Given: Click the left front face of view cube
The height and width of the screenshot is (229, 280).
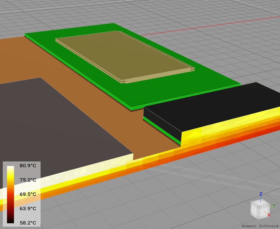Looking at the screenshot, I should pyautogui.click(x=254, y=210).
